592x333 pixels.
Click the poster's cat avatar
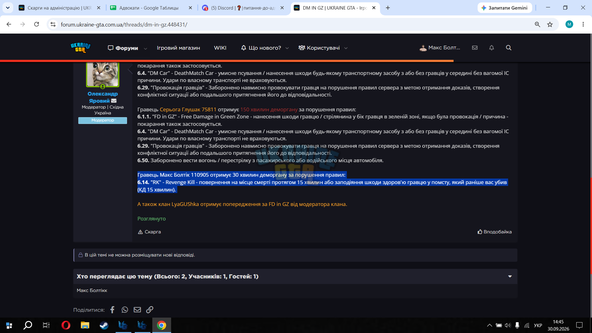click(102, 74)
